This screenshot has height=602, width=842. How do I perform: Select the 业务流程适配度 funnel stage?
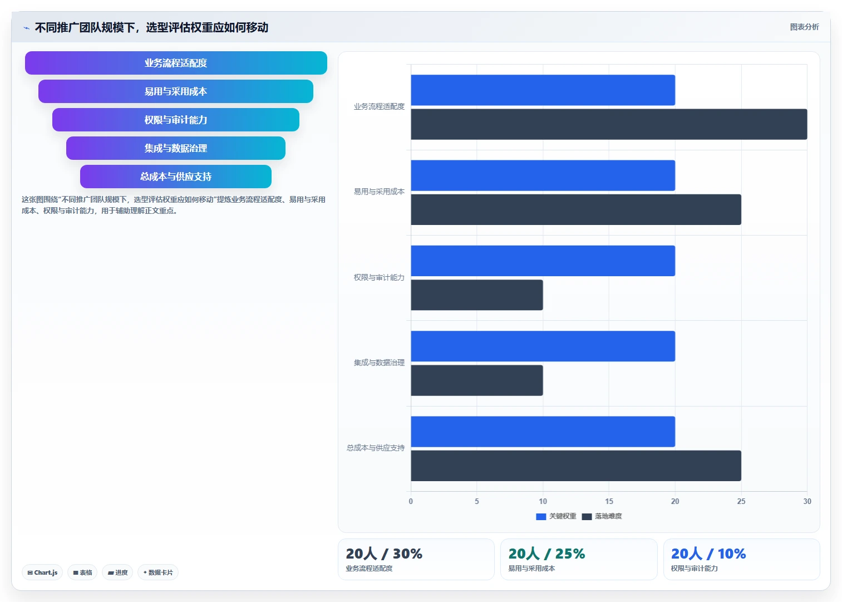176,63
